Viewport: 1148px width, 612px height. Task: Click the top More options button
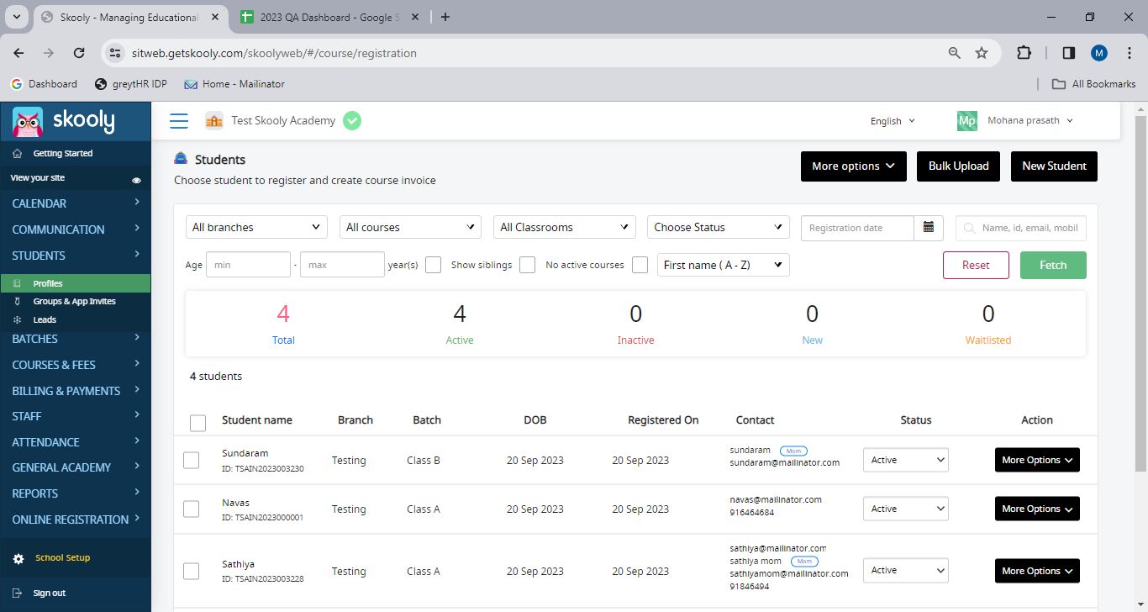click(x=854, y=166)
